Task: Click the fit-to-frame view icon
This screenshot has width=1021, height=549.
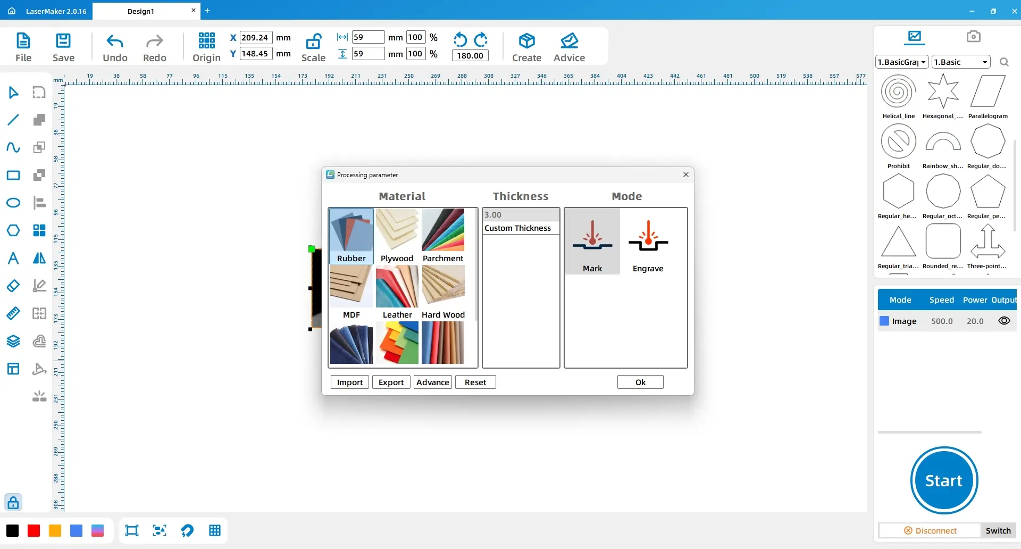Action: click(132, 530)
